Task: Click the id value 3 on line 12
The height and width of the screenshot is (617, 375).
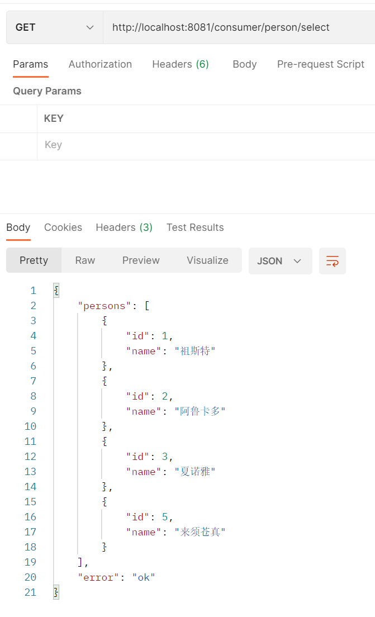Action: coord(165,457)
